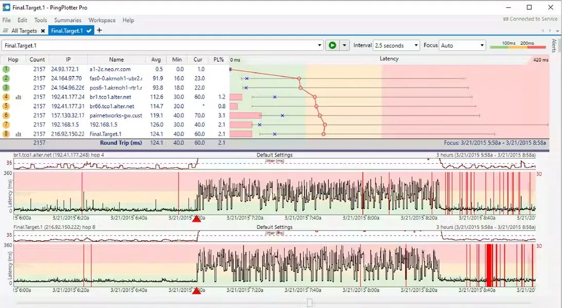Viewport: 562px width, 308px height.
Task: Click IP 24.164.97.70 cell
Action: click(66, 79)
